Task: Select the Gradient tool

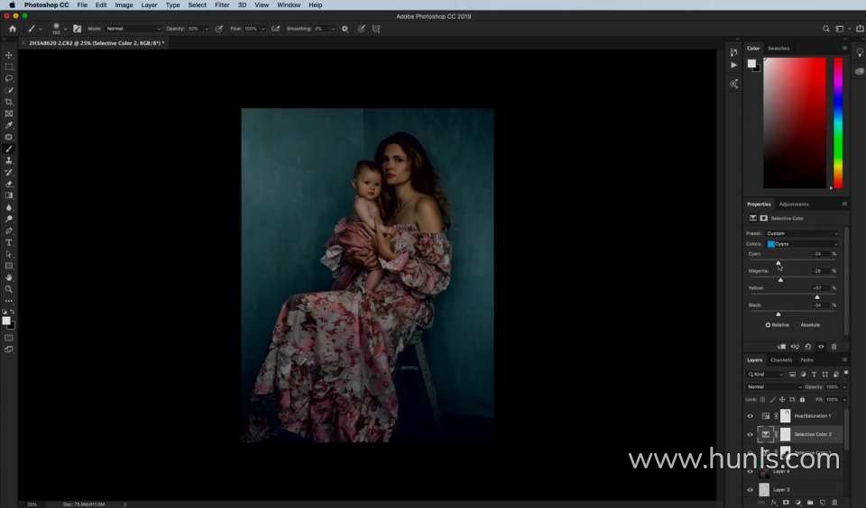Action: click(x=9, y=195)
